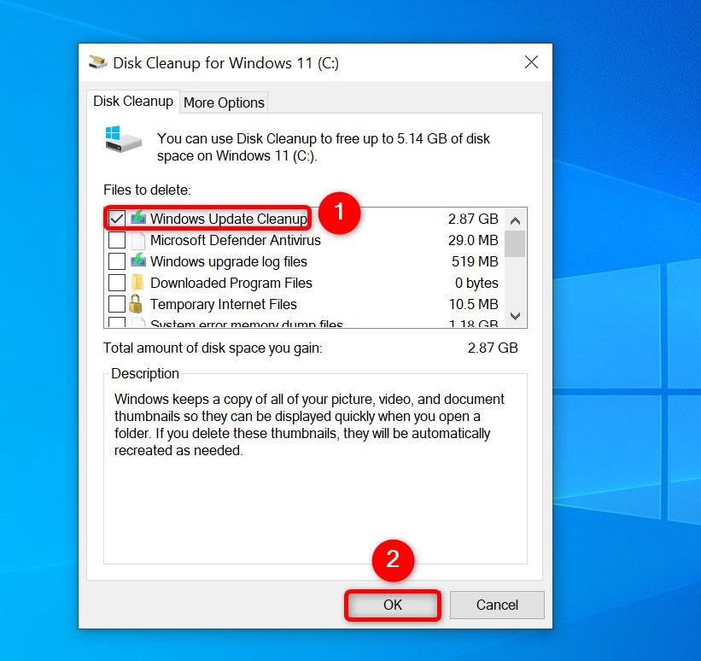The width and height of the screenshot is (701, 661).
Task: Click the Downloaded Program Files folder icon
Action: 137,283
